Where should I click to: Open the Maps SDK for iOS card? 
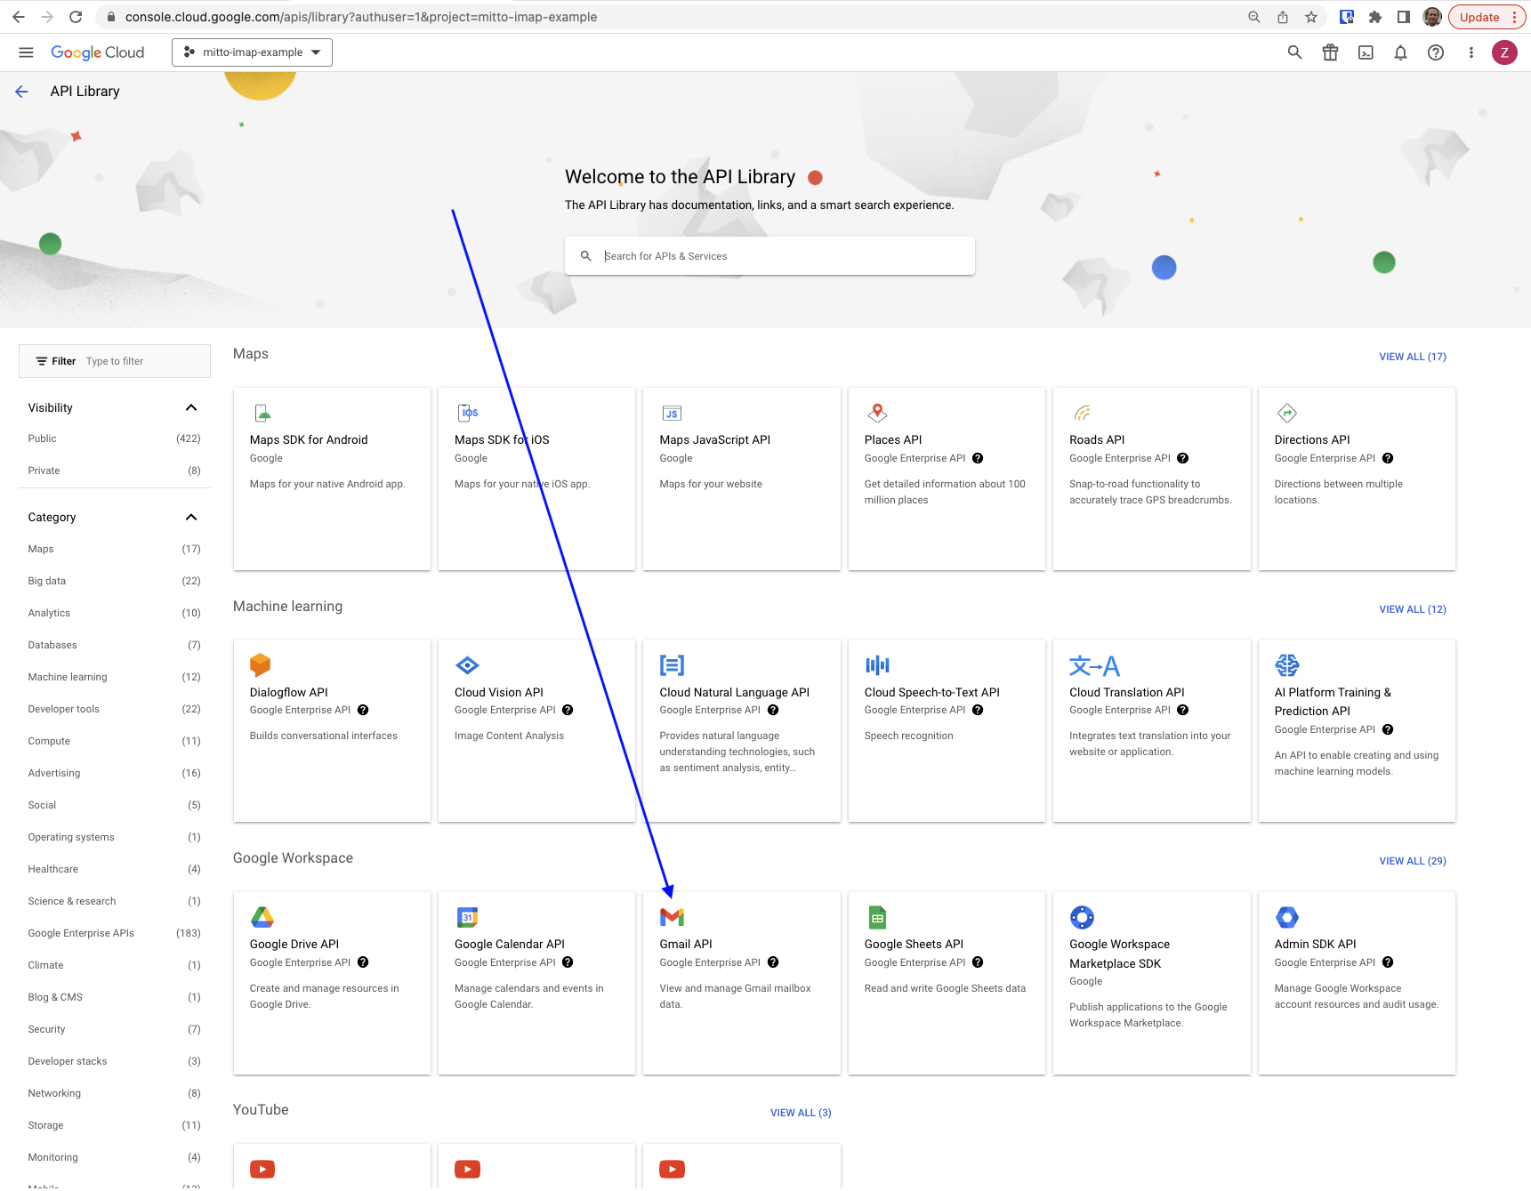click(536, 479)
